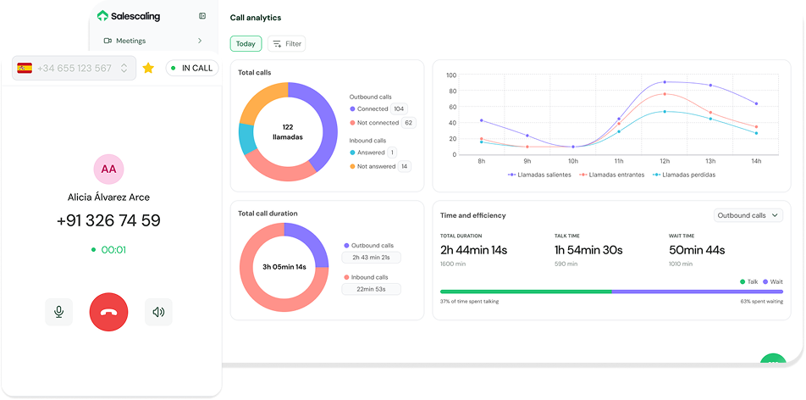This screenshot has width=806, height=400.
Task: Open Meetings in the sidebar
Action: (x=131, y=41)
